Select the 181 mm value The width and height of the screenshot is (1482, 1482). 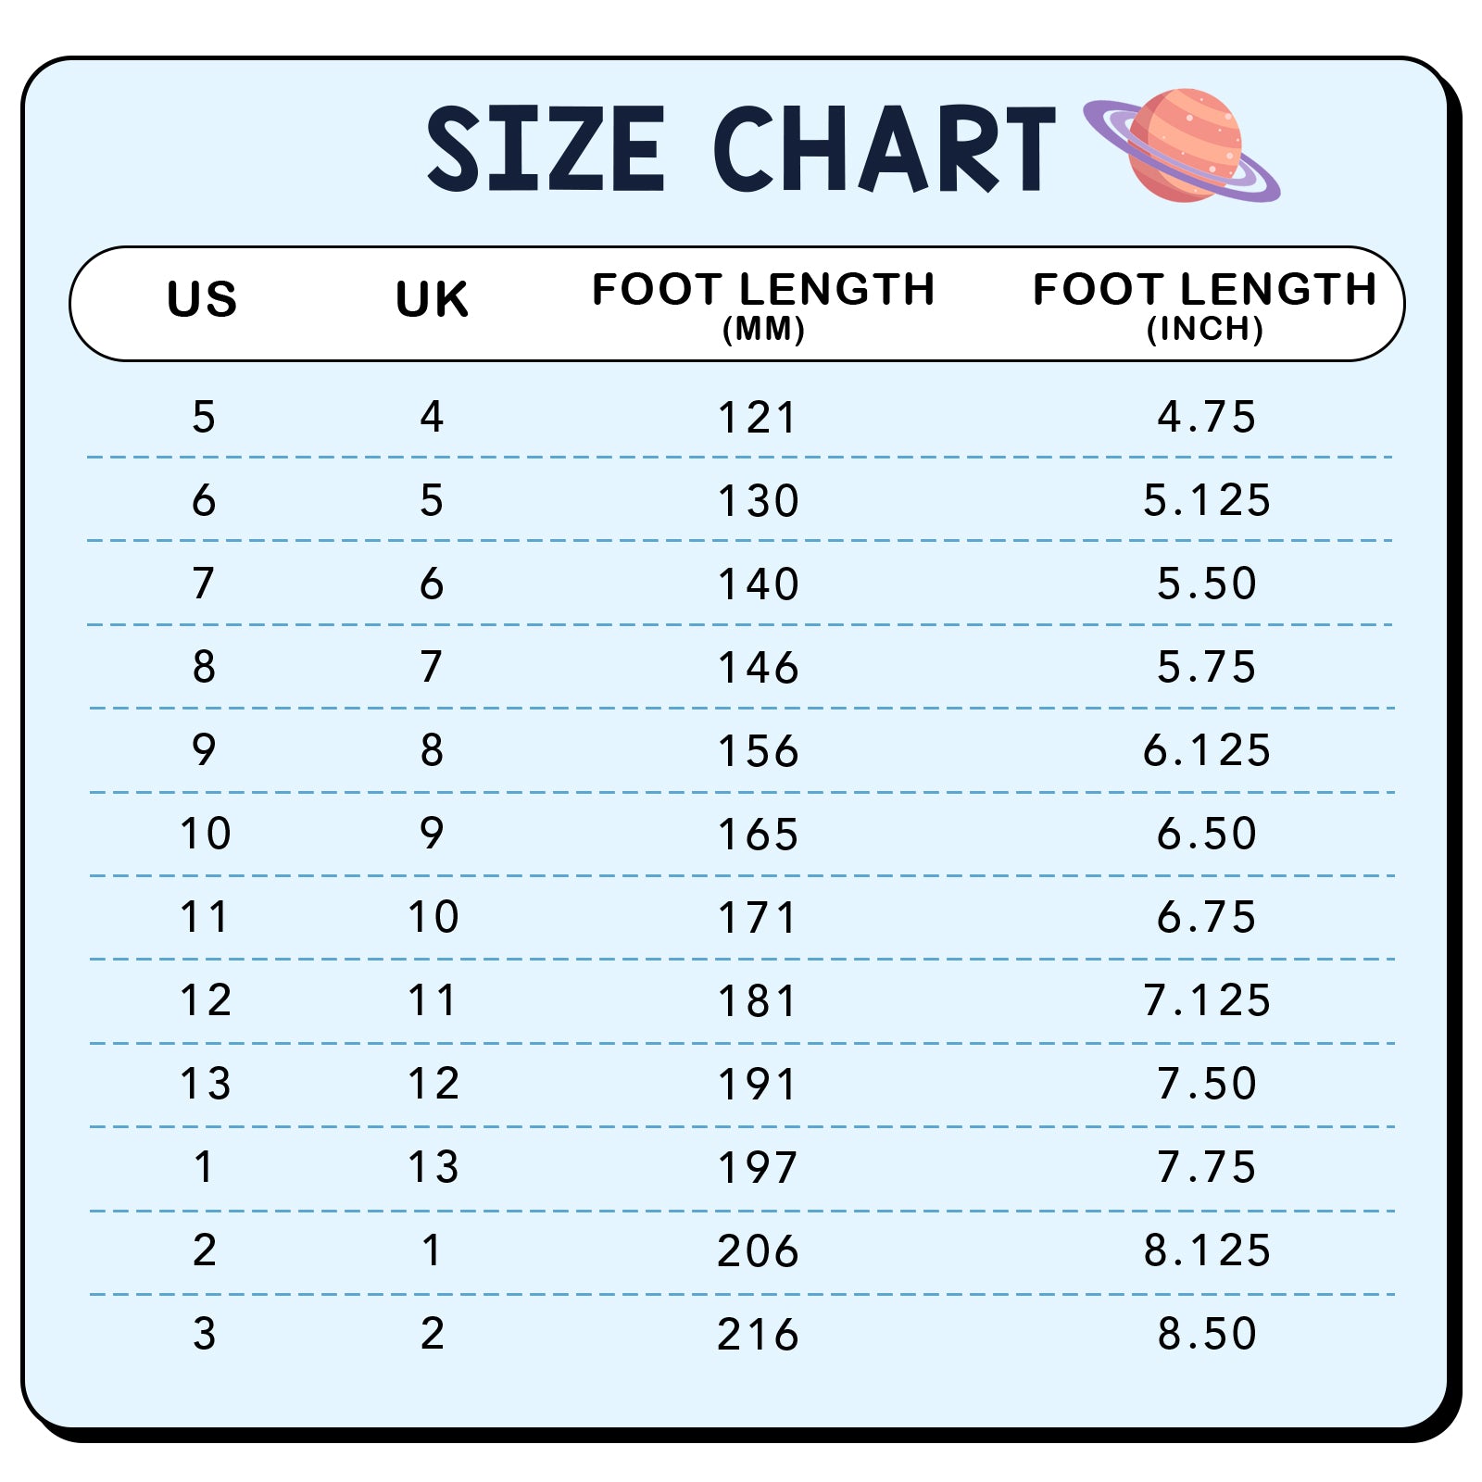(x=758, y=1001)
